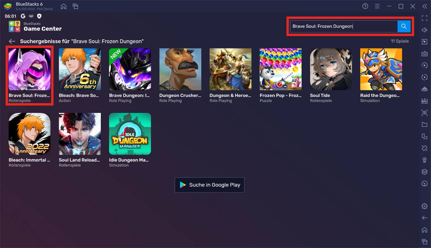This screenshot has width=431, height=248.
Task: Open the BlueStacks home icon in title bar
Action: (64, 6)
